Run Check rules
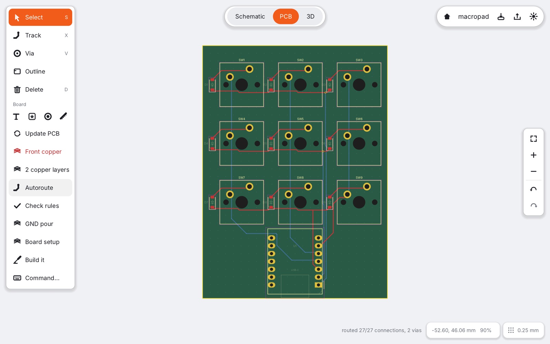The height and width of the screenshot is (344, 550). pyautogui.click(x=40, y=206)
